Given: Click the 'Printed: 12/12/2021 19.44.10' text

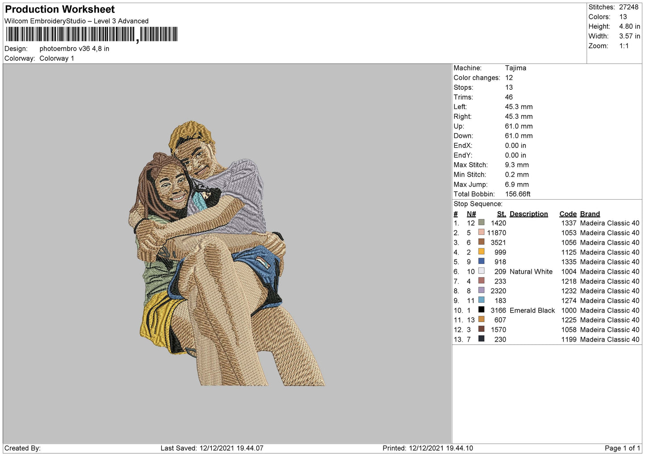Looking at the screenshot, I should pyautogui.click(x=428, y=448).
